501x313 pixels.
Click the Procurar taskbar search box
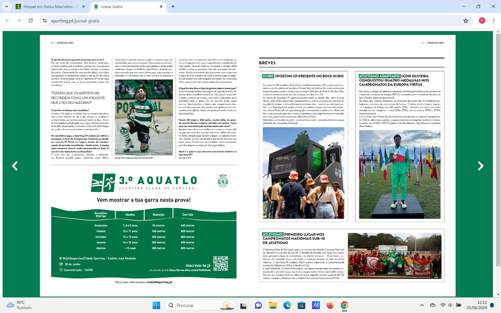point(200,305)
